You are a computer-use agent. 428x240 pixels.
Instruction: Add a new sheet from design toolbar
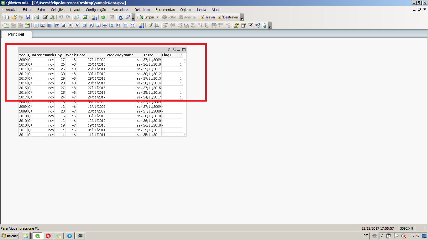[x=7, y=25]
